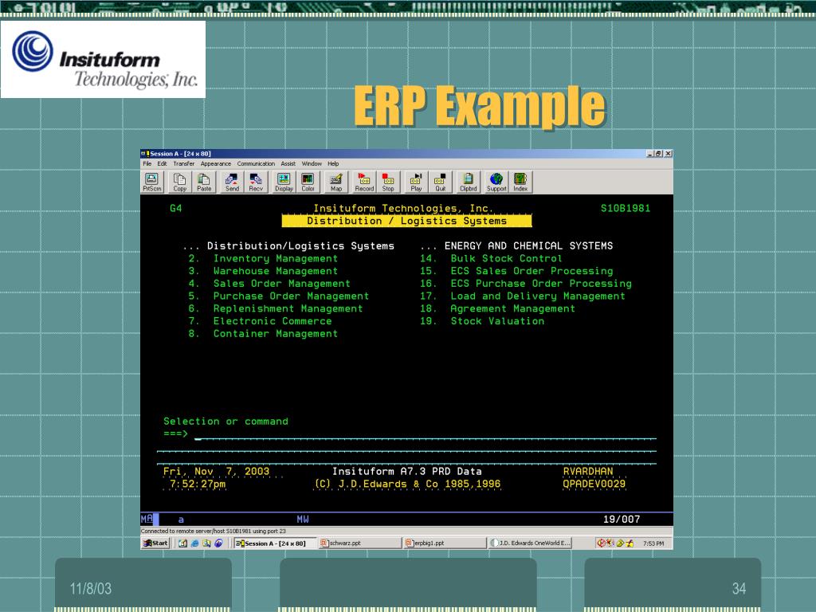This screenshot has height=612, width=816.
Task: Click the PrtScrn toolbar icon
Action: 151,182
